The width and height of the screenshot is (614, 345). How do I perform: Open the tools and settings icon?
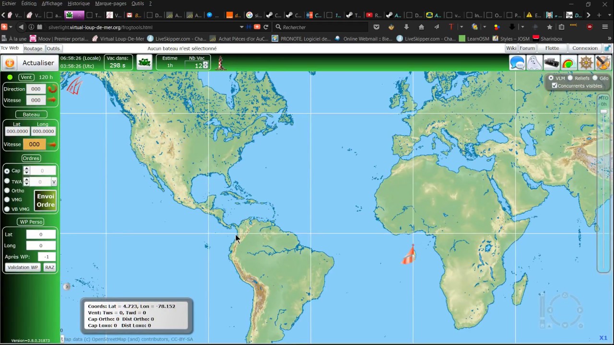603,63
